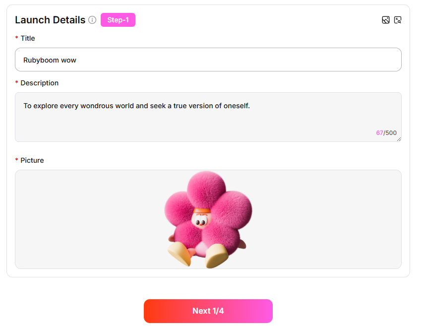
Task: Open the document search preview icon
Action: click(x=398, y=20)
